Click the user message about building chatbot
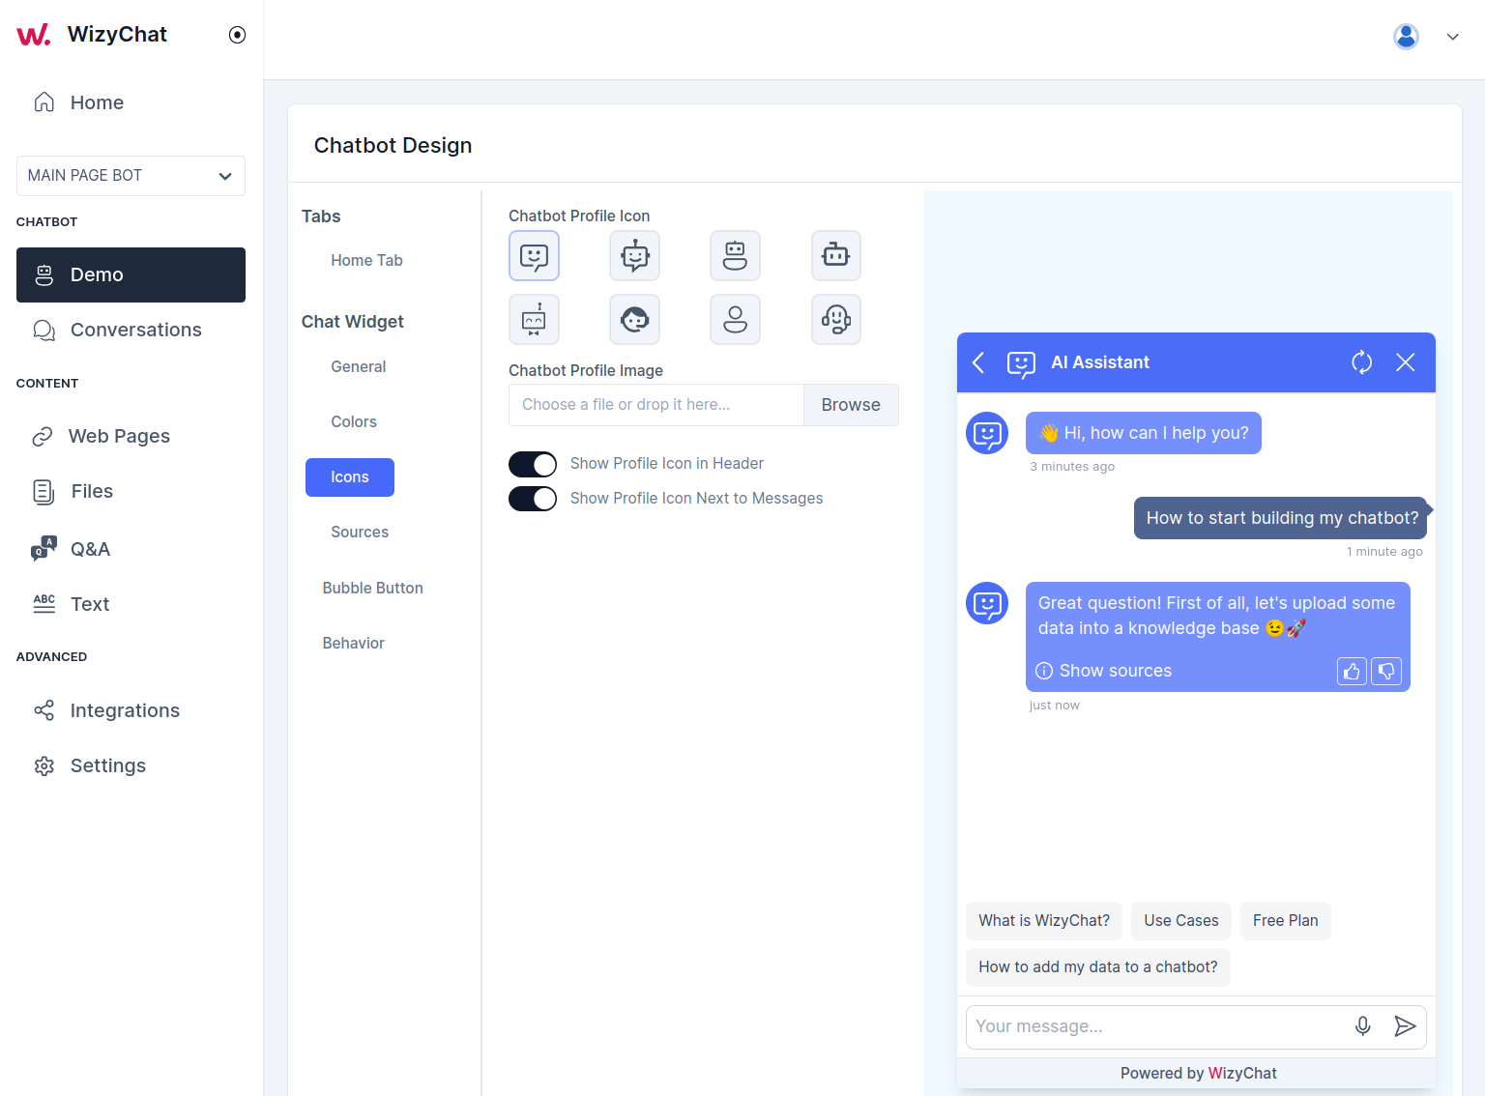Image resolution: width=1485 pixels, height=1096 pixels. tap(1281, 518)
